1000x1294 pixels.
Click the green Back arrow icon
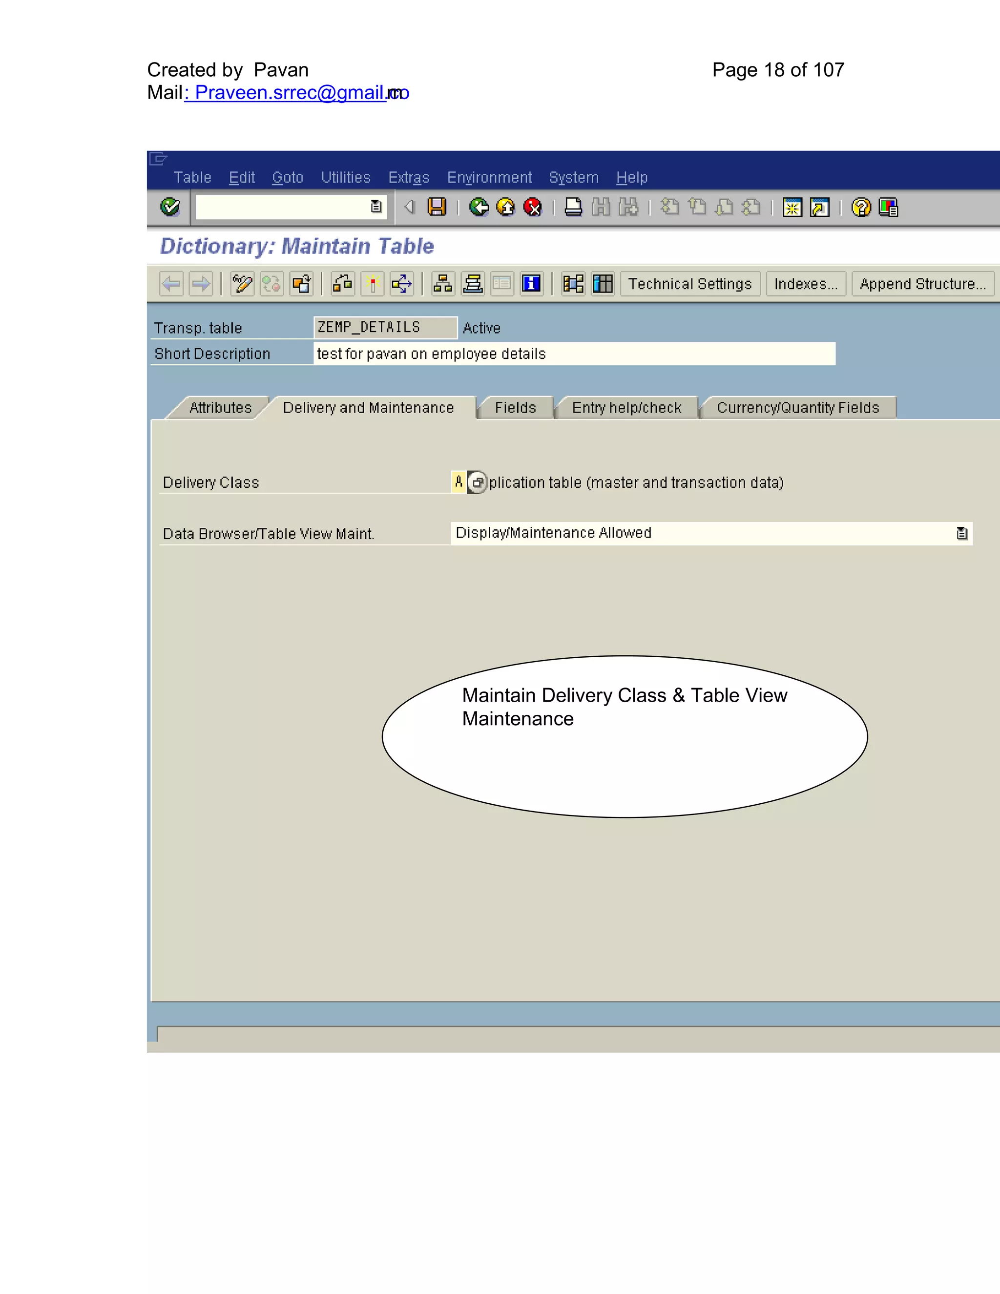(479, 207)
